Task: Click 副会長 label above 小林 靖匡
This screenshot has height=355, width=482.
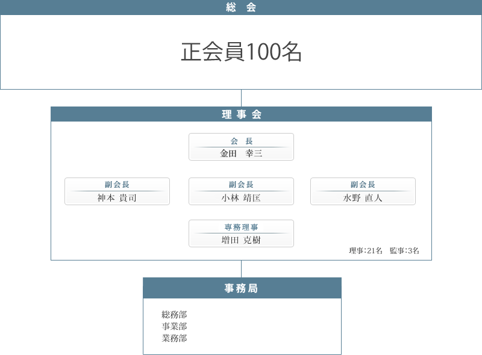Action: pyautogui.click(x=241, y=185)
